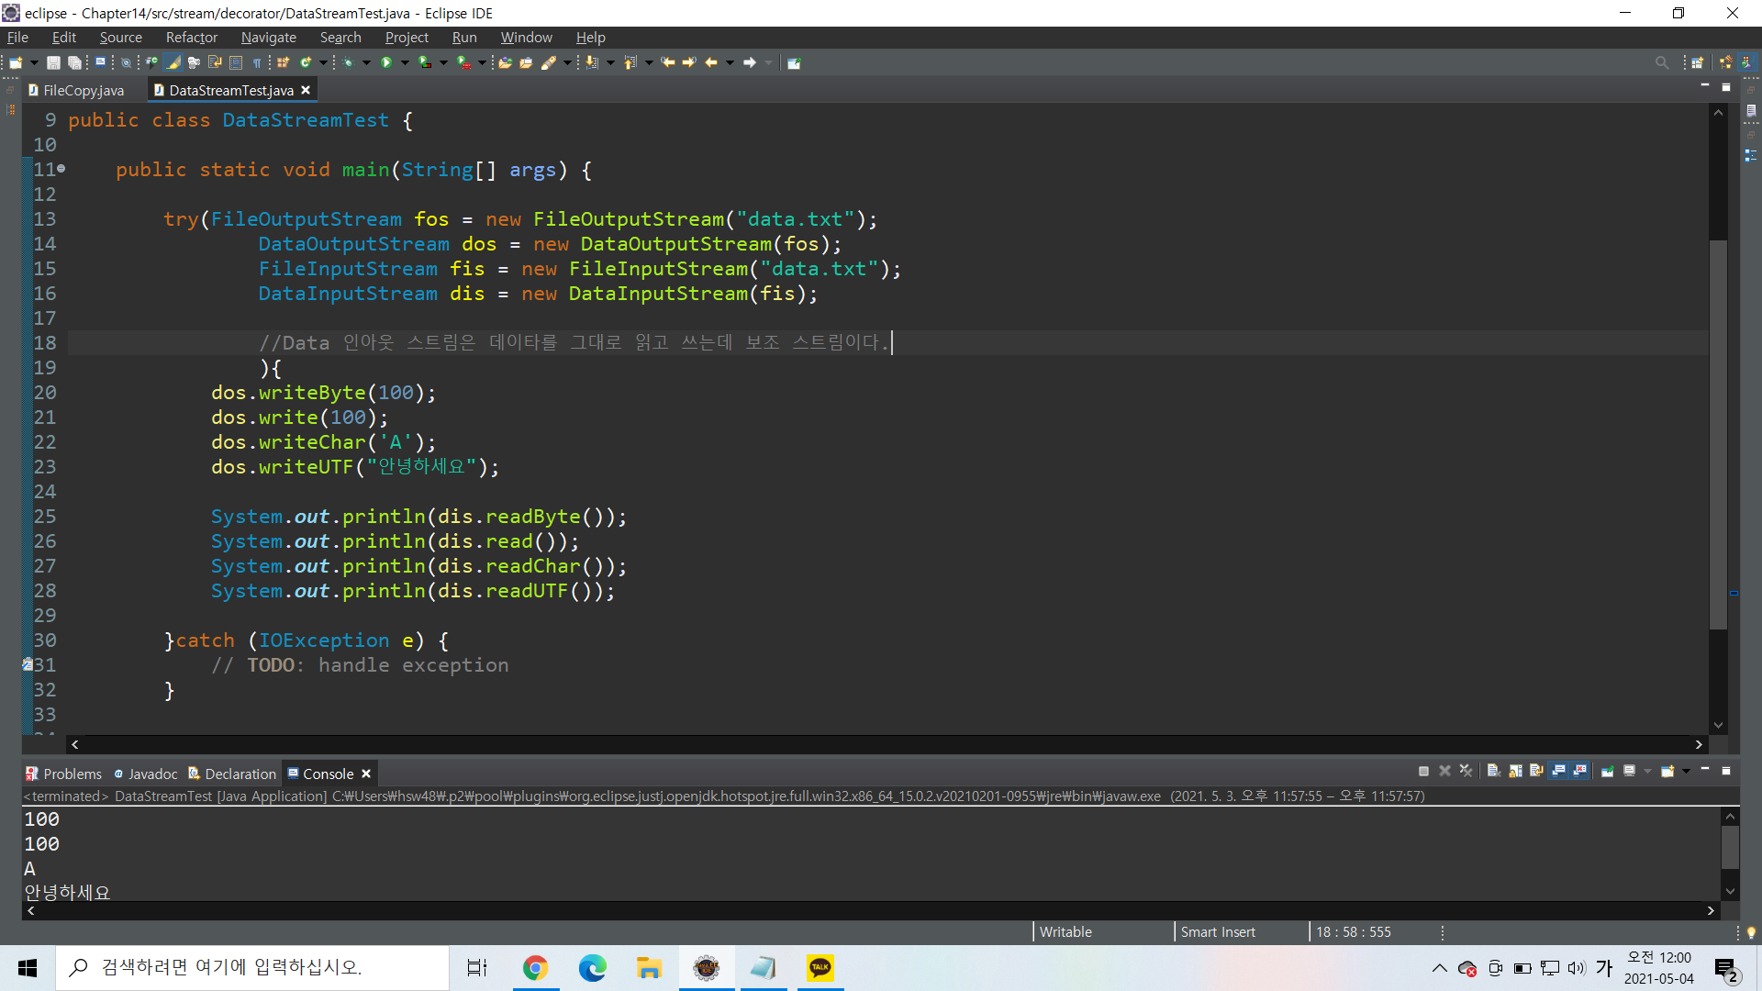Toggle Word Wrap in Console toolbar
This screenshot has height=991, width=1762.
point(1536,771)
